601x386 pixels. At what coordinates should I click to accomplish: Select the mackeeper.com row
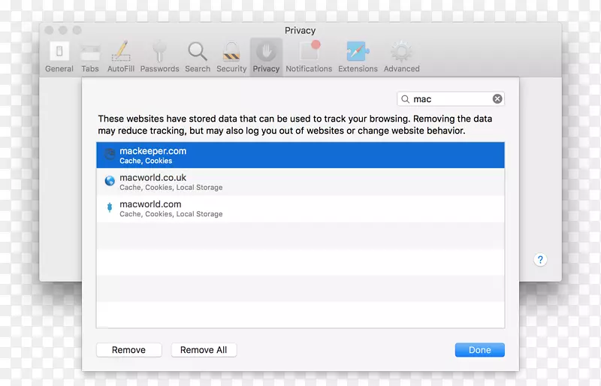click(x=300, y=155)
